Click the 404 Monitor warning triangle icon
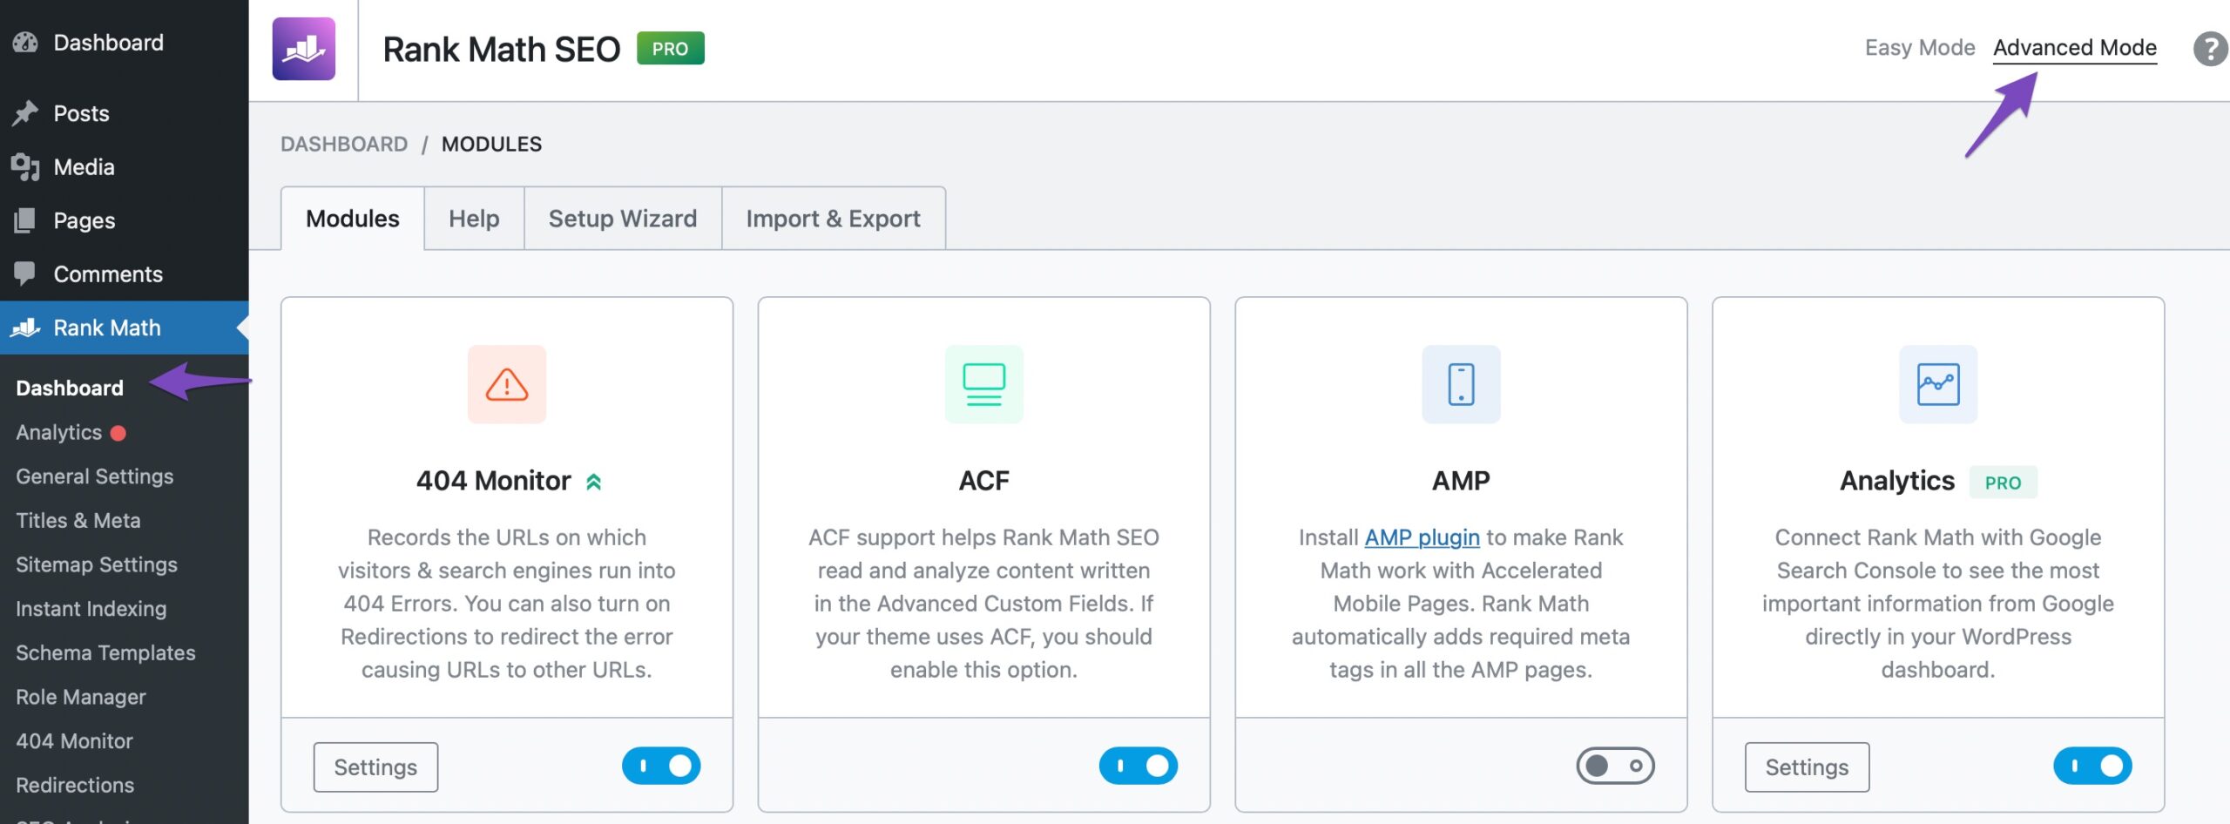Viewport: 2230px width, 824px height. (x=507, y=384)
